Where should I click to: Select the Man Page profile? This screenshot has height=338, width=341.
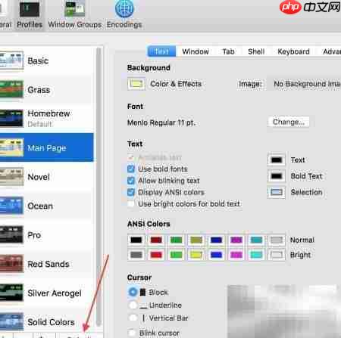click(x=47, y=147)
